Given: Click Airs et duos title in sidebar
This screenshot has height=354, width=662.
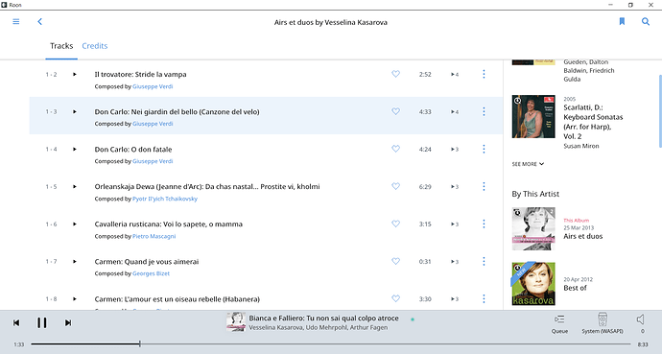Looking at the screenshot, I should pos(583,236).
